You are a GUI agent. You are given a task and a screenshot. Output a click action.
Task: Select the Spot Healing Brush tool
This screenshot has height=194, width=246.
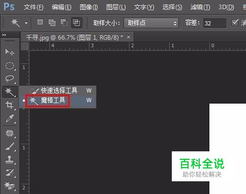tap(10, 134)
